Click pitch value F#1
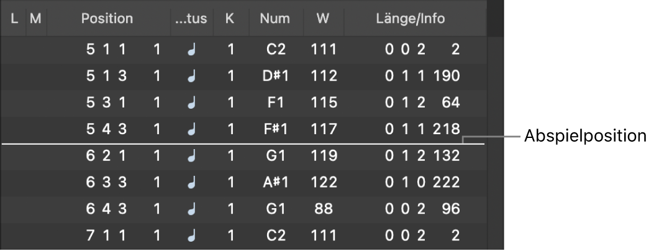This screenshot has width=659, height=251. [275, 129]
